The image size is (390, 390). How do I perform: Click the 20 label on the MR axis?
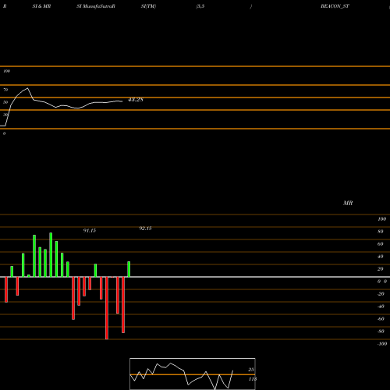tap(381, 269)
